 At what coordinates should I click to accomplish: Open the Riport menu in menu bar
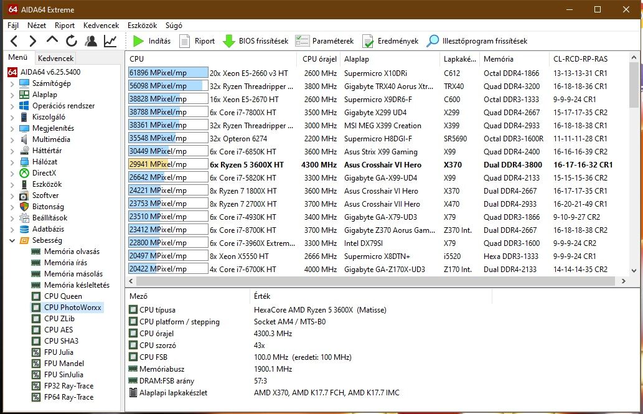[65, 26]
